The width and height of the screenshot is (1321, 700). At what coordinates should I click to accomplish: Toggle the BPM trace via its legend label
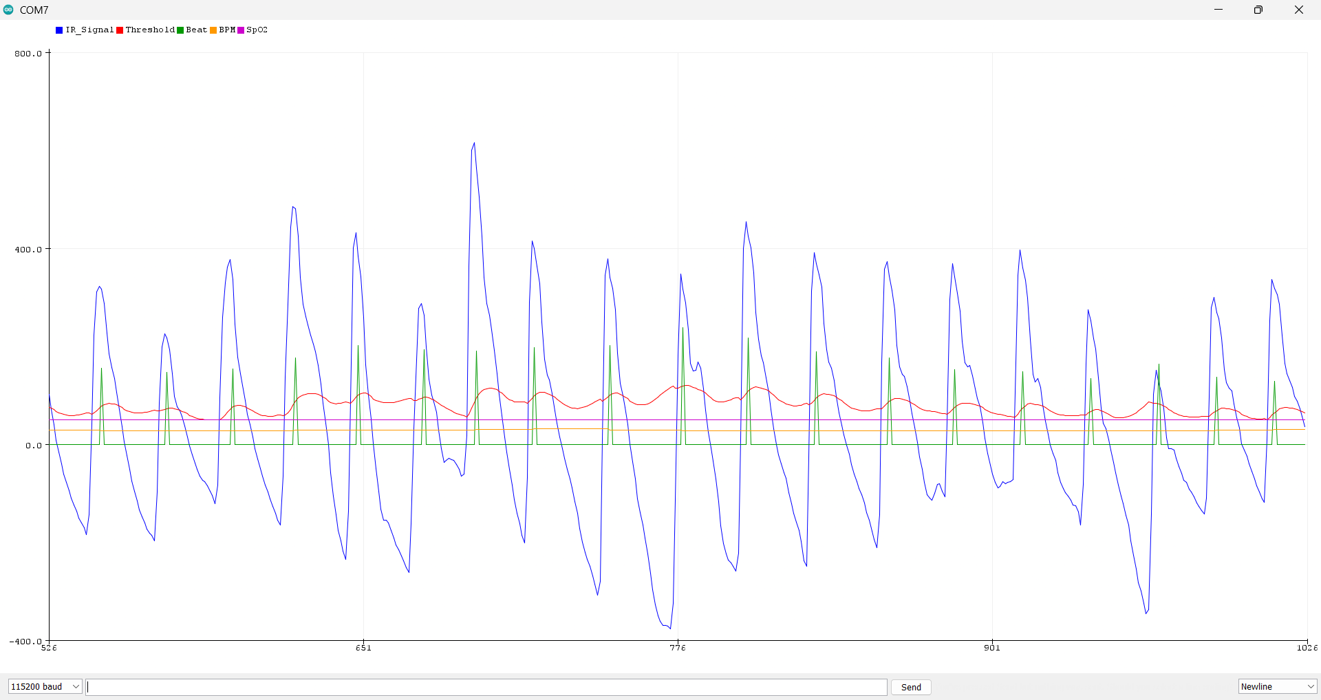tap(227, 30)
